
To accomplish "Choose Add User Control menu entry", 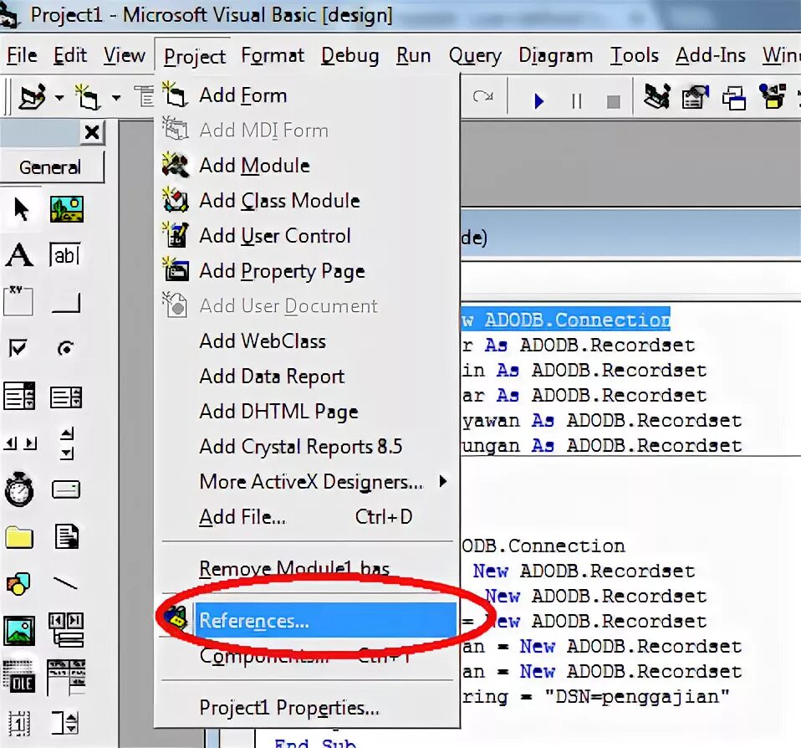I will [x=307, y=236].
